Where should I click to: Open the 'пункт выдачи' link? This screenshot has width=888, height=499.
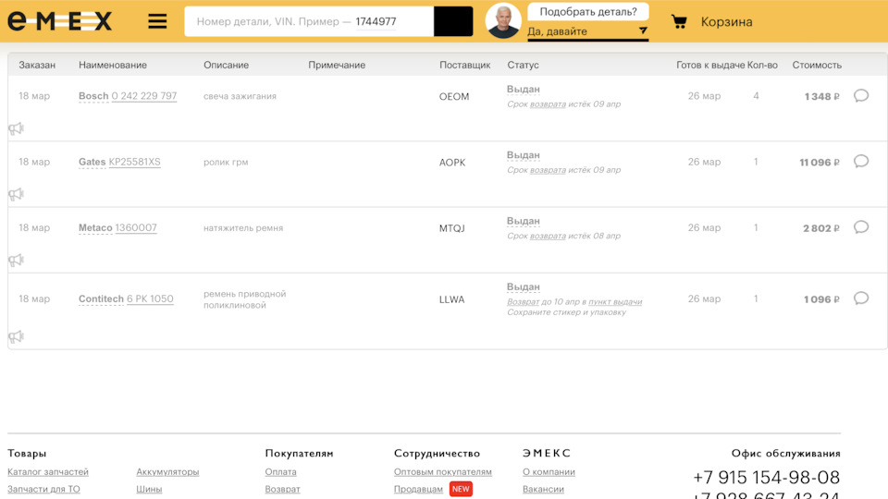click(615, 301)
